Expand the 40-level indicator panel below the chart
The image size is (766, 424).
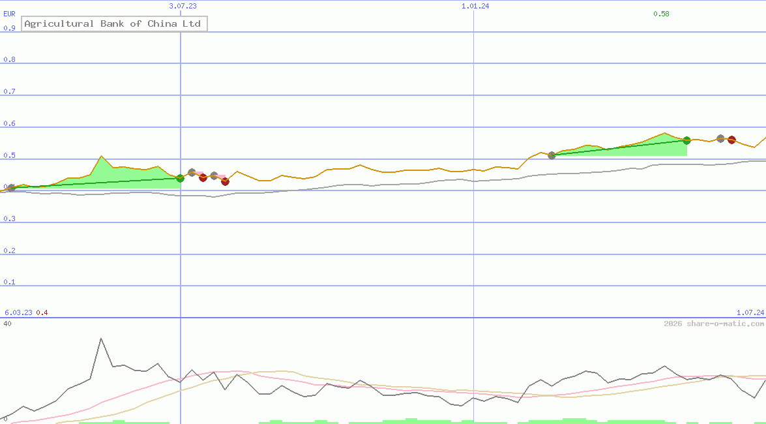click(x=8, y=322)
